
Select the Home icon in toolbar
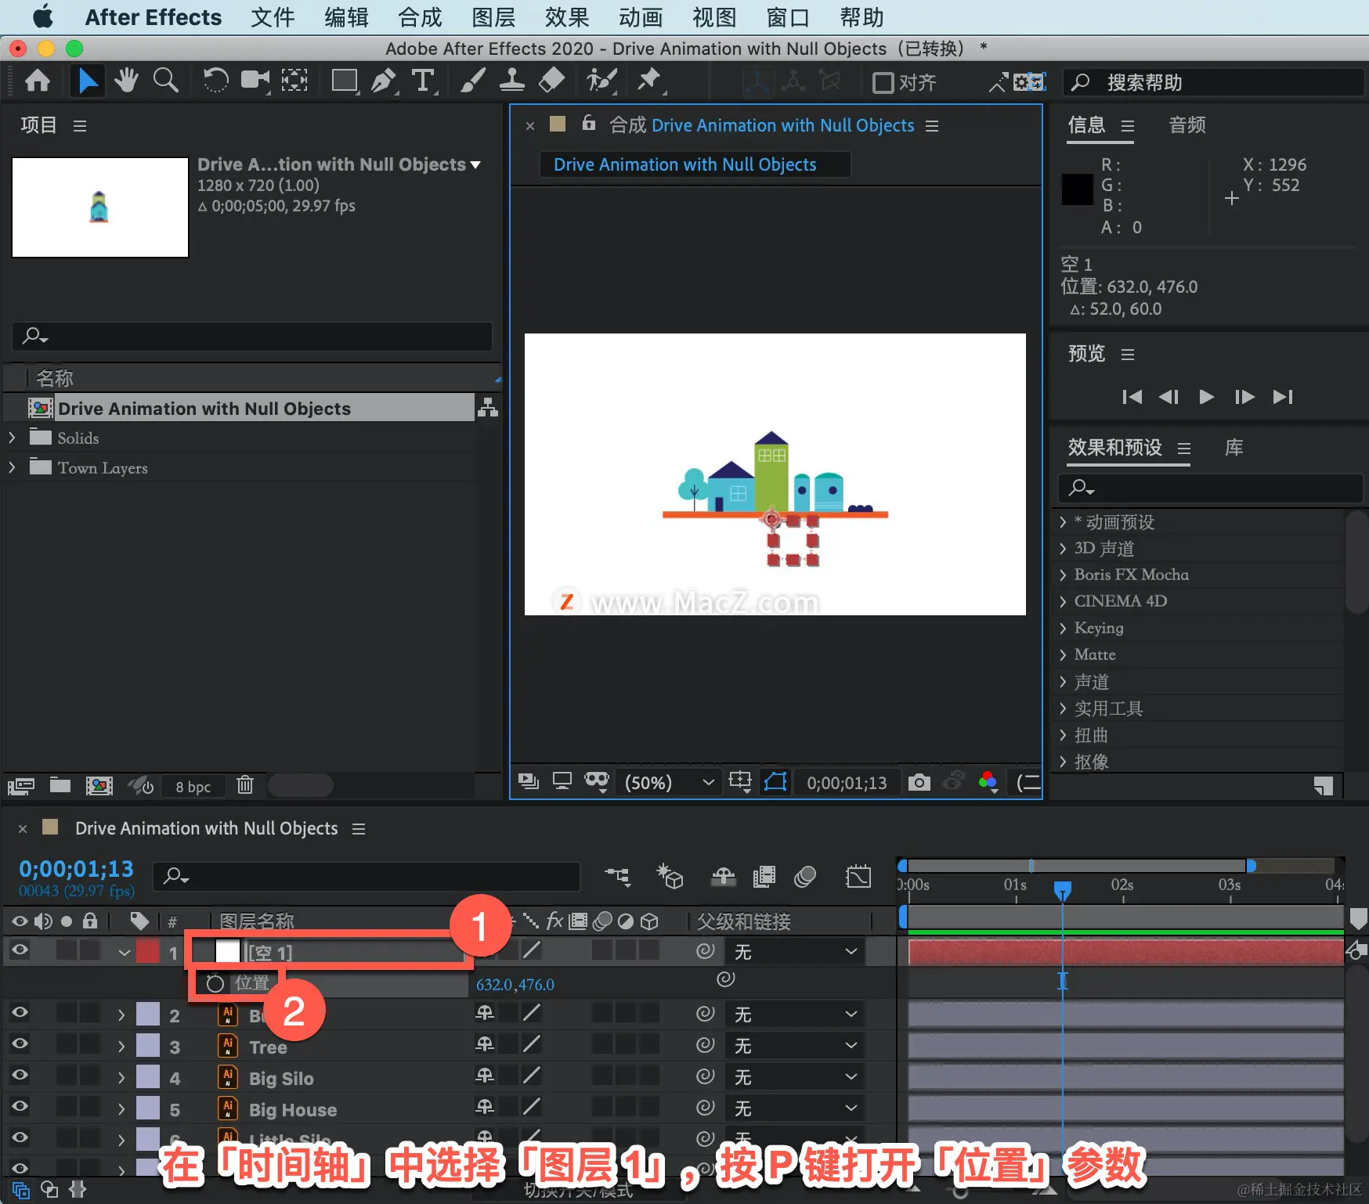click(38, 81)
